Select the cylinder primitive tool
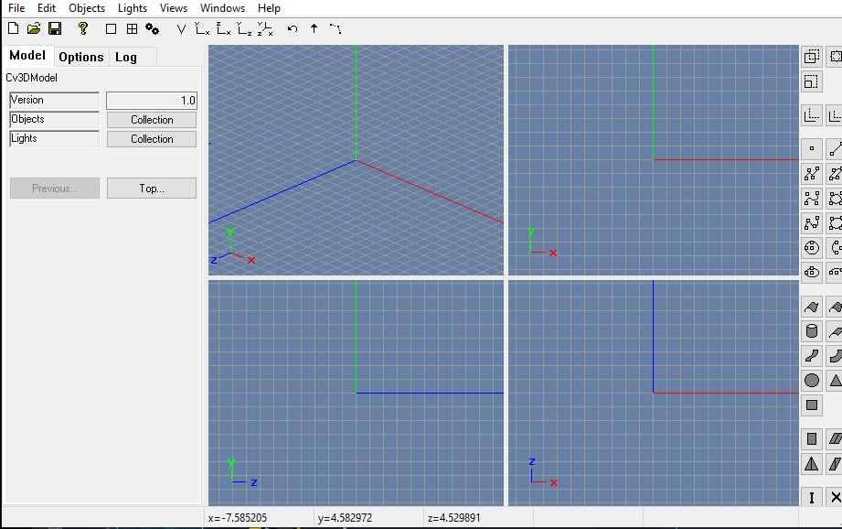This screenshot has width=842, height=529. coord(812,331)
